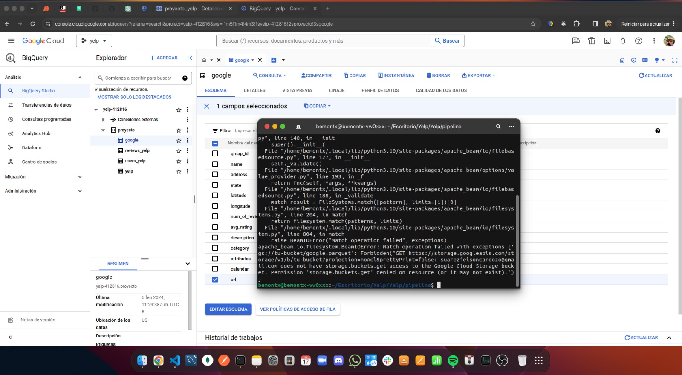Collapse the yelp-412816 project tree

[x=96, y=110]
